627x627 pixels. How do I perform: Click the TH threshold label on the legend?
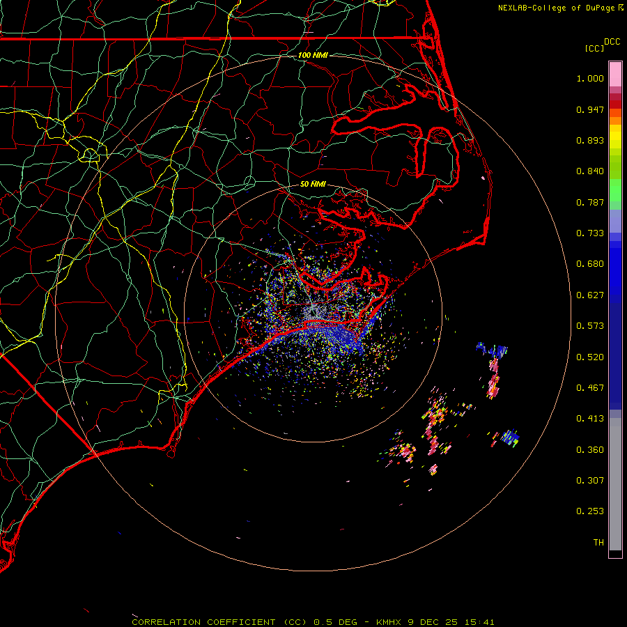coord(598,543)
